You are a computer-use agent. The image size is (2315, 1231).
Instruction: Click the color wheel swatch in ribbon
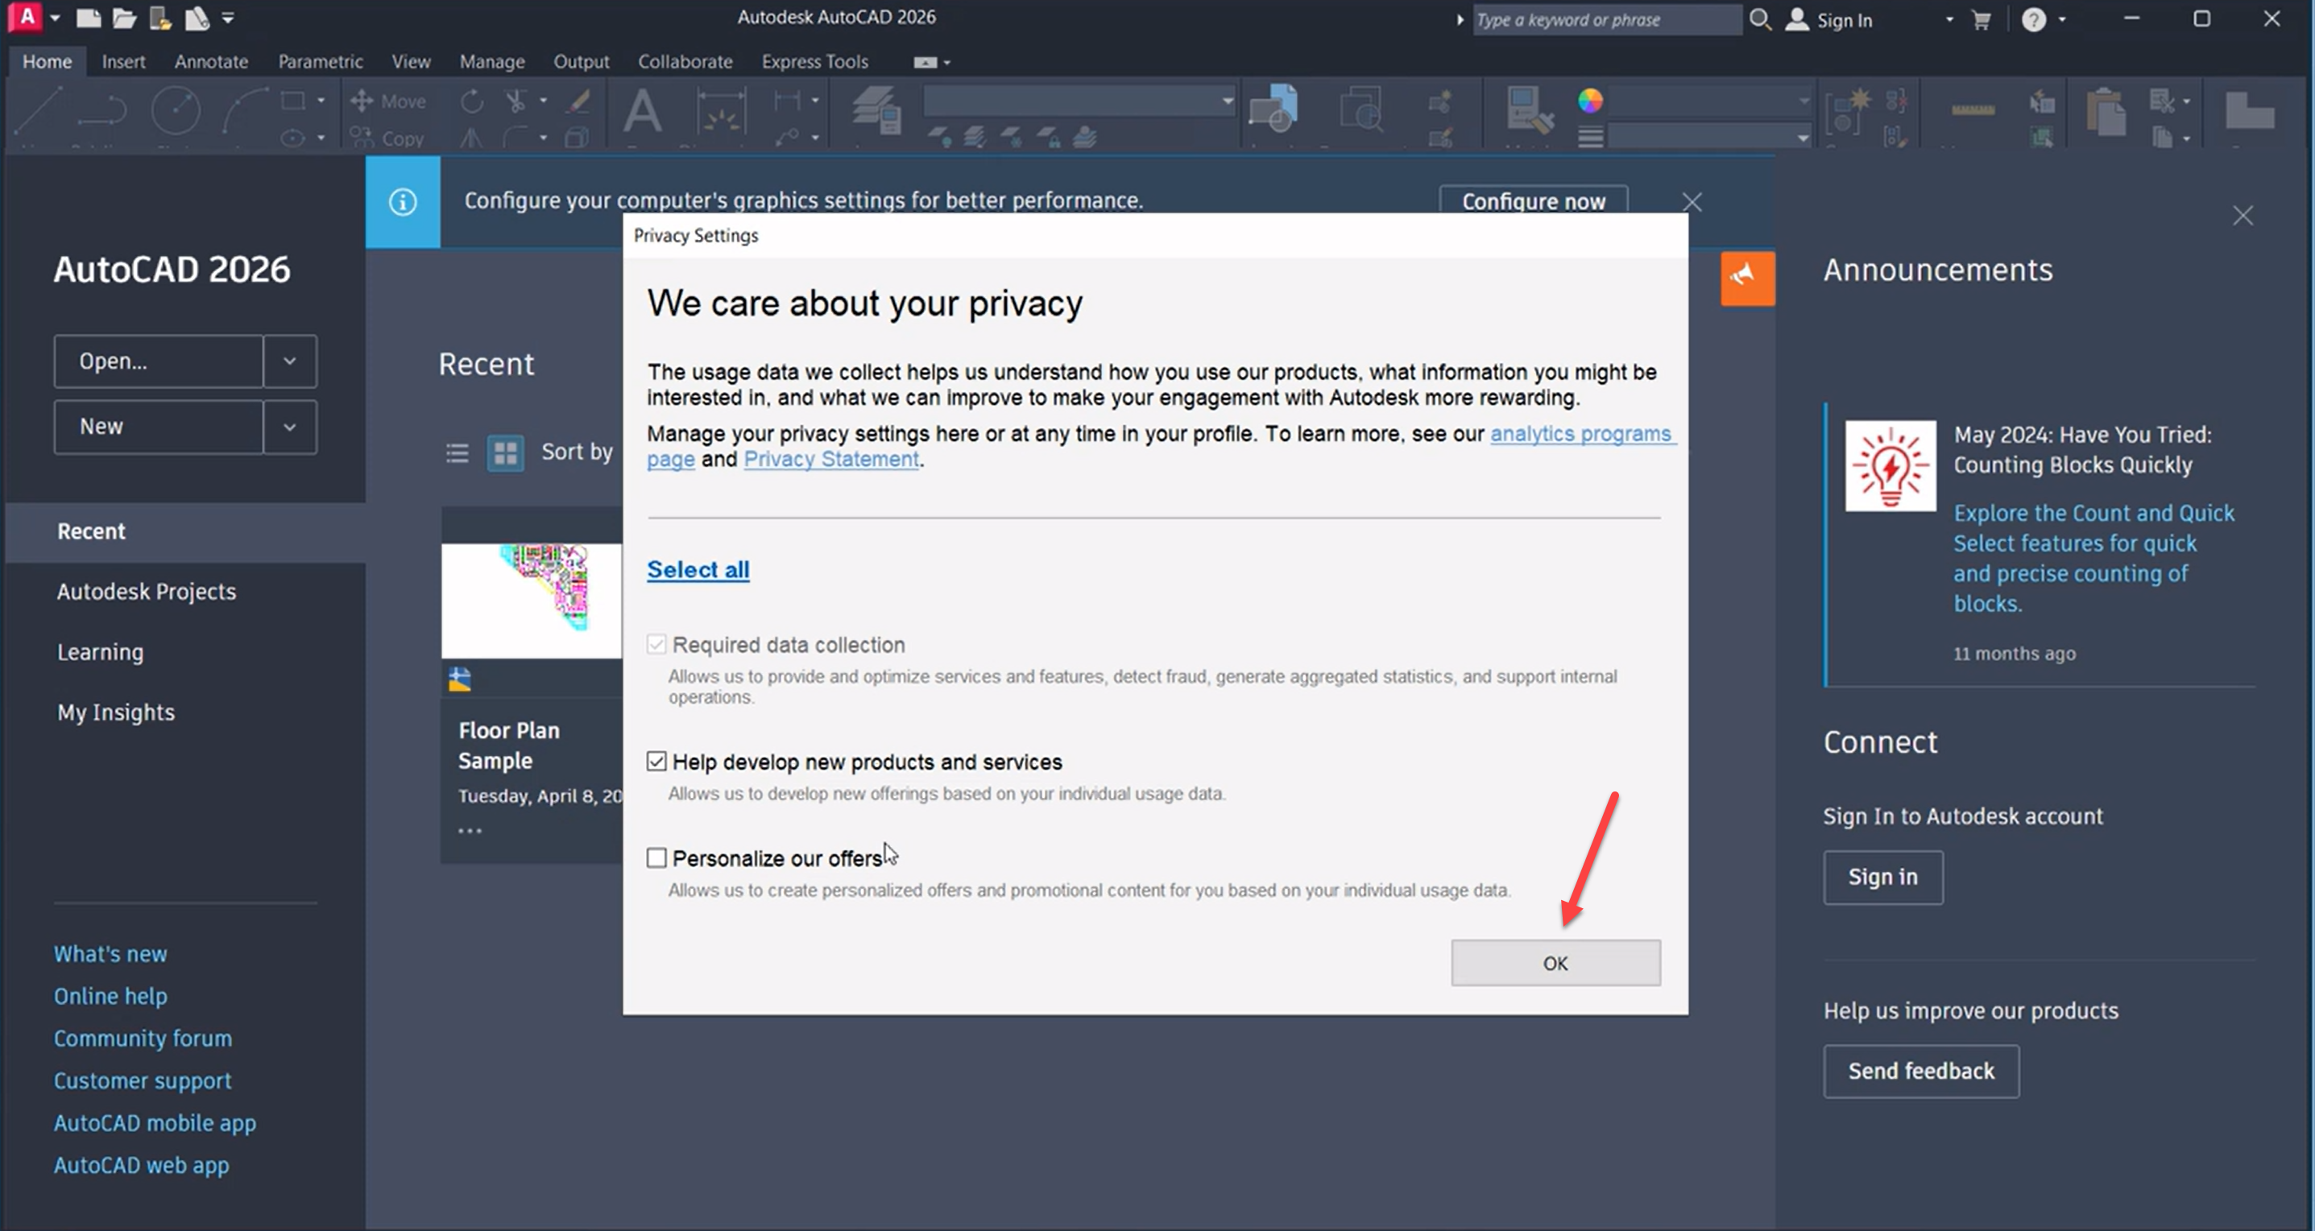(x=1590, y=101)
